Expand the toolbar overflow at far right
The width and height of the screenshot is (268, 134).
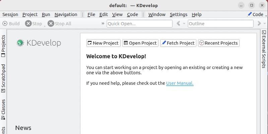259,23
